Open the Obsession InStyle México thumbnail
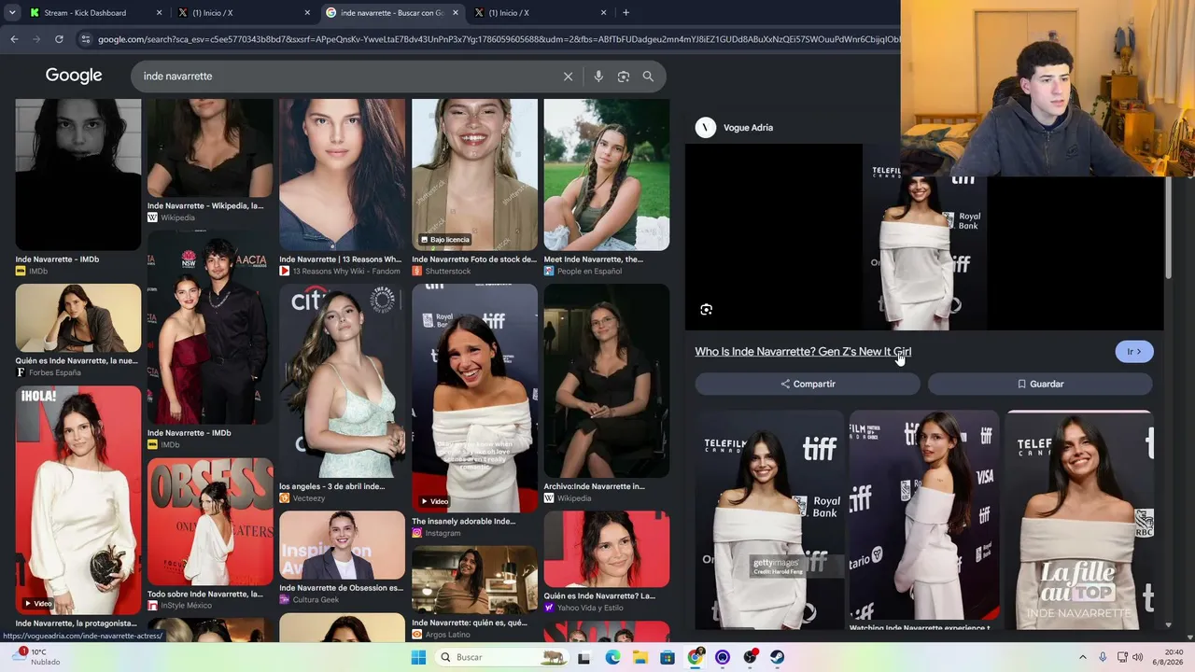 pos(210,522)
